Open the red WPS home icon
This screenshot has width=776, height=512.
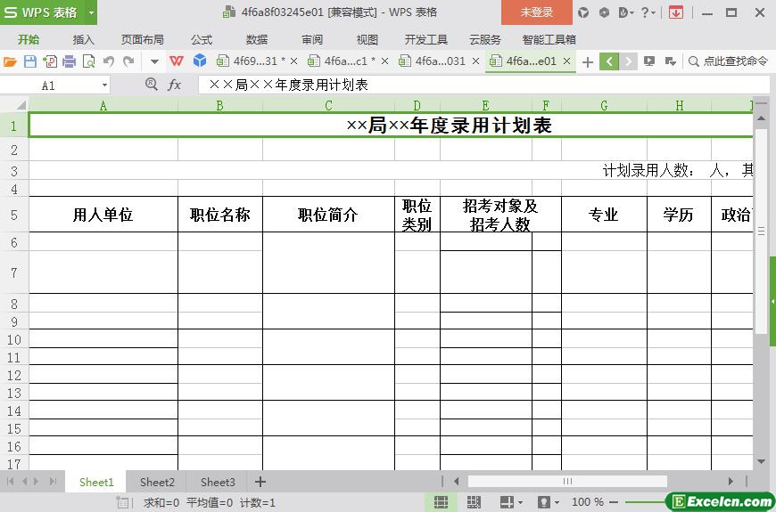point(177,61)
